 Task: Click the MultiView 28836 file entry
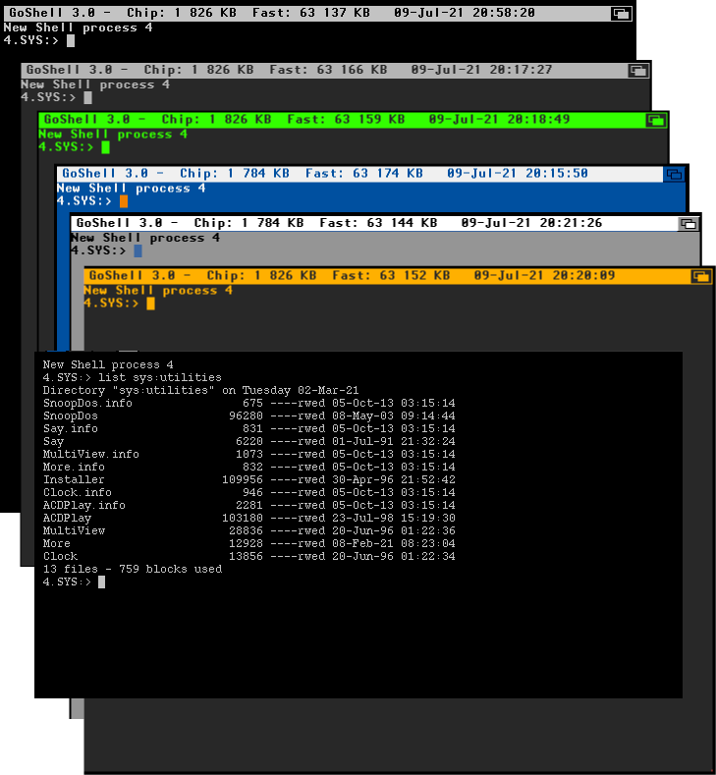[x=249, y=530]
